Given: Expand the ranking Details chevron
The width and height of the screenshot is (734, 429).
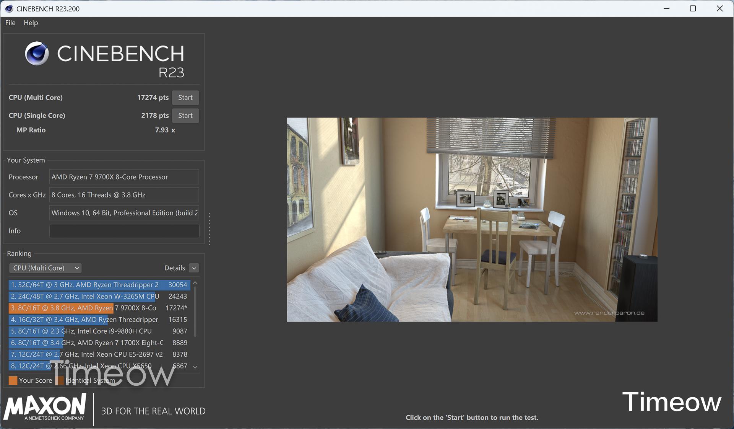Looking at the screenshot, I should click(x=194, y=268).
